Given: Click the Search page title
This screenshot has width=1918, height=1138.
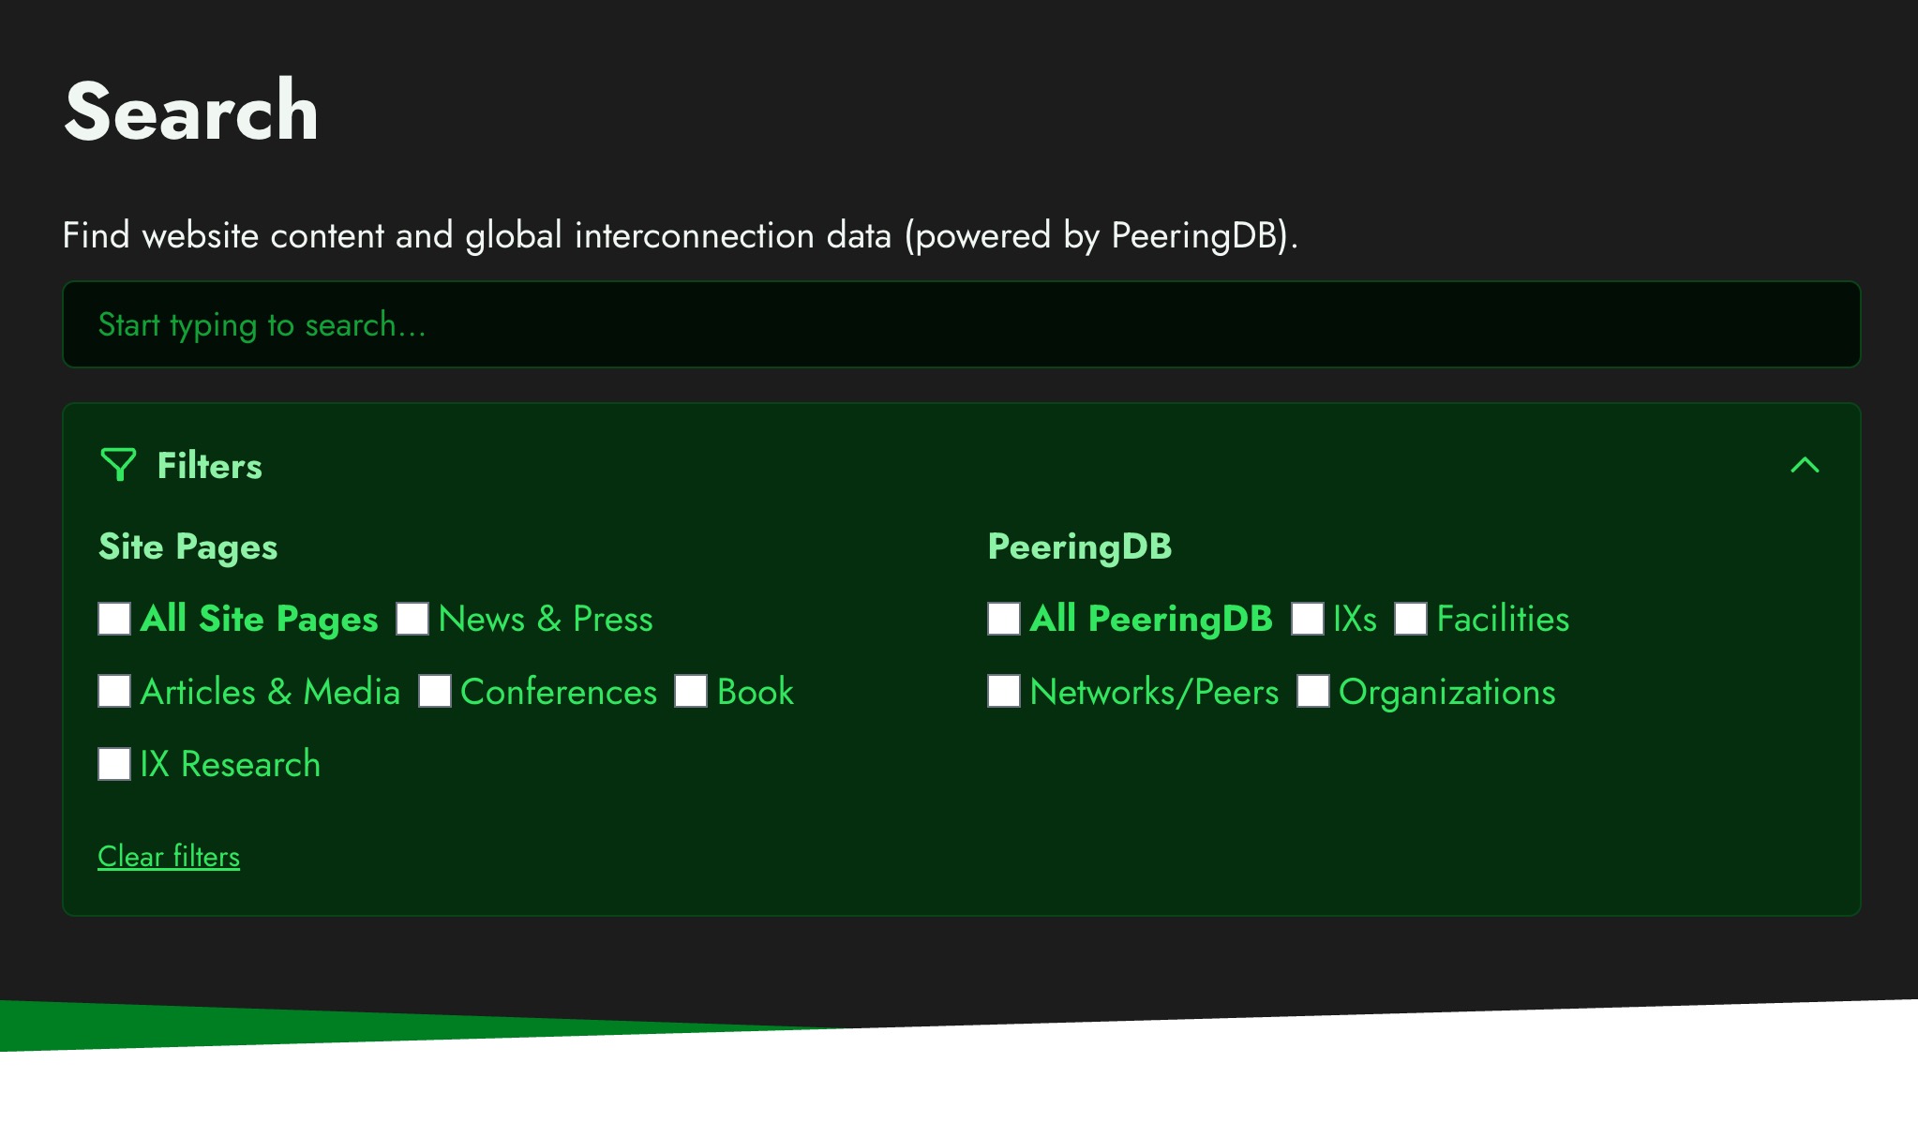Looking at the screenshot, I should point(189,110).
